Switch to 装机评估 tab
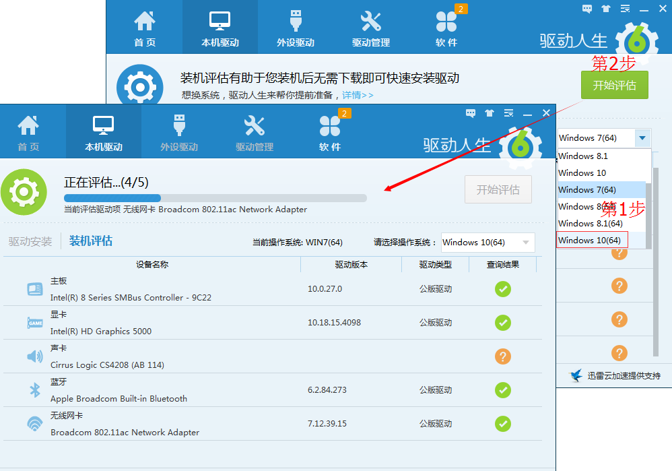Screen dimensions: 672x471 pos(91,241)
